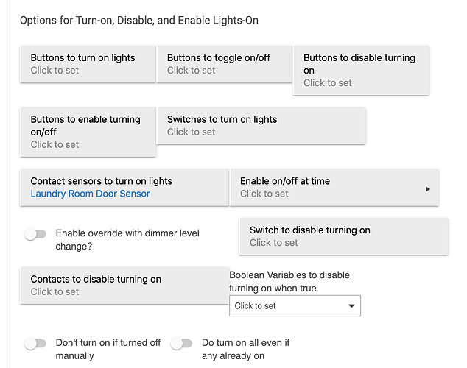467x368 pixels.
Task: Click the Enable on/off at time label
Action: (285, 181)
